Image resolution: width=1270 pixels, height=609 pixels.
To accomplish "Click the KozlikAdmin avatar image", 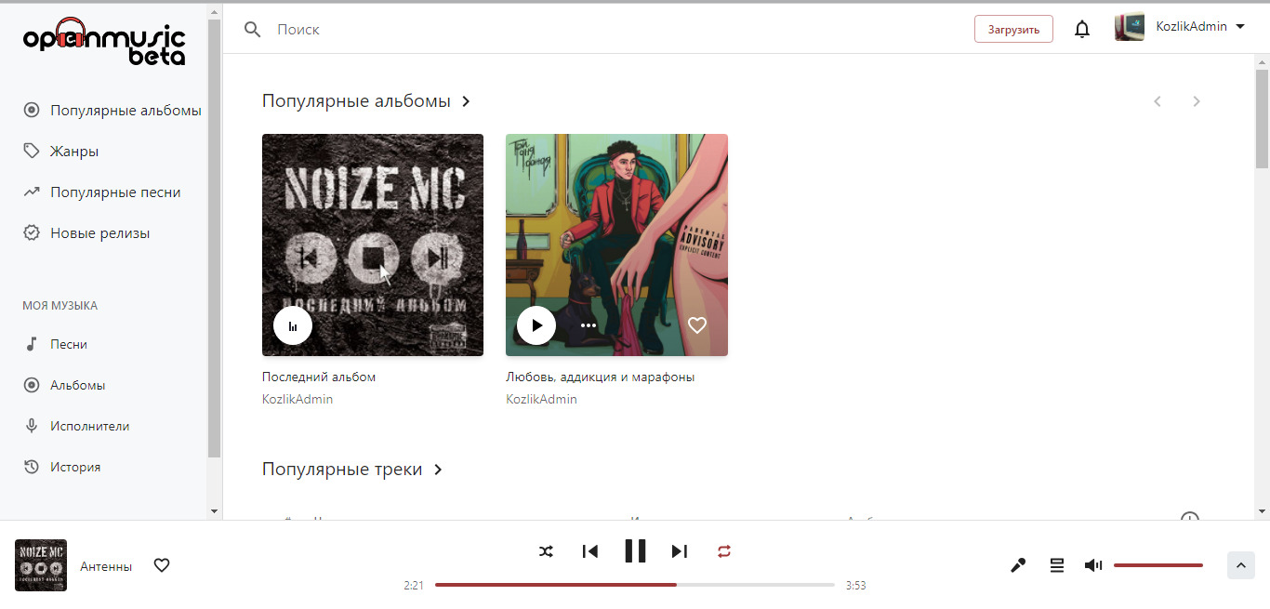I will click(x=1130, y=27).
